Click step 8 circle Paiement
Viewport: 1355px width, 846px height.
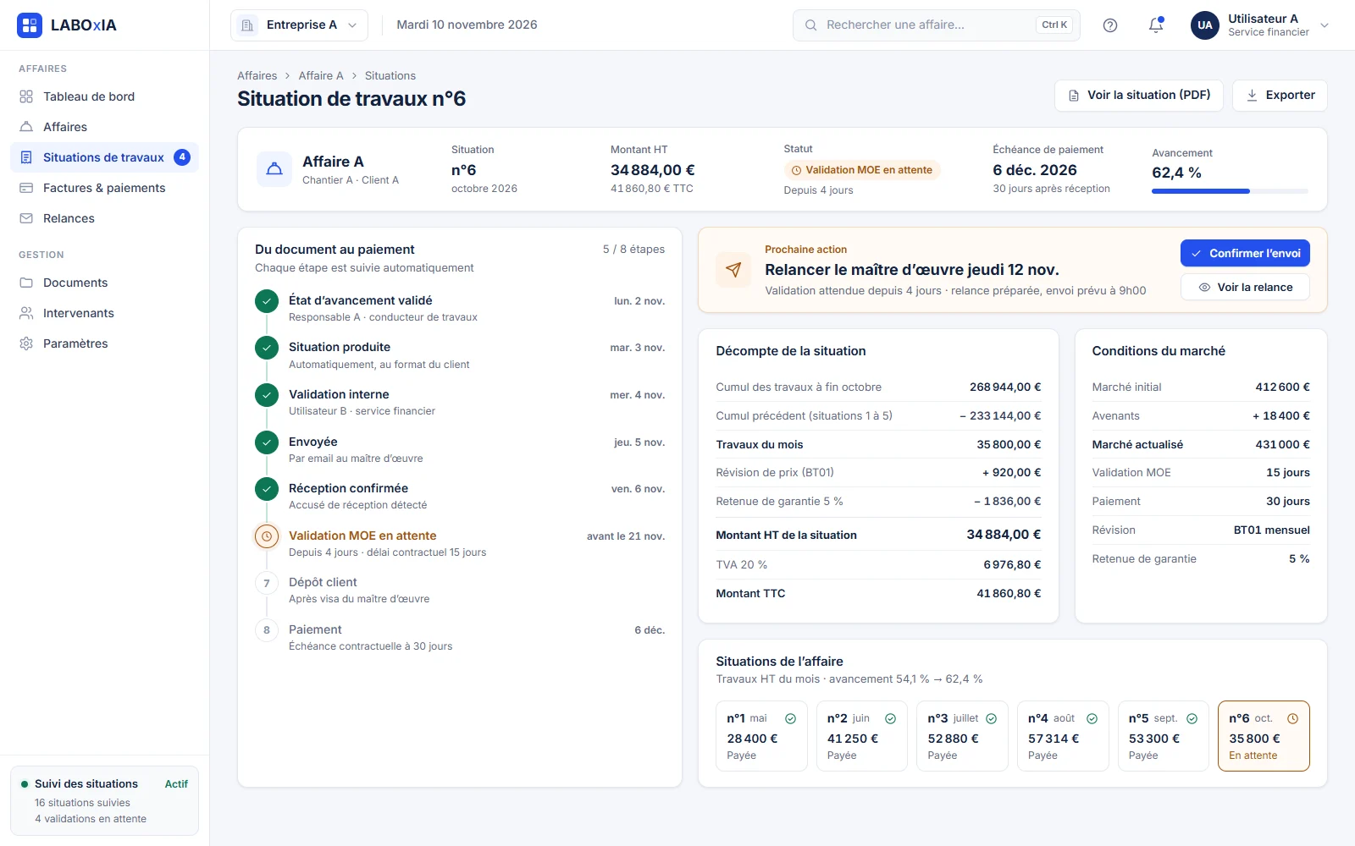(x=267, y=630)
